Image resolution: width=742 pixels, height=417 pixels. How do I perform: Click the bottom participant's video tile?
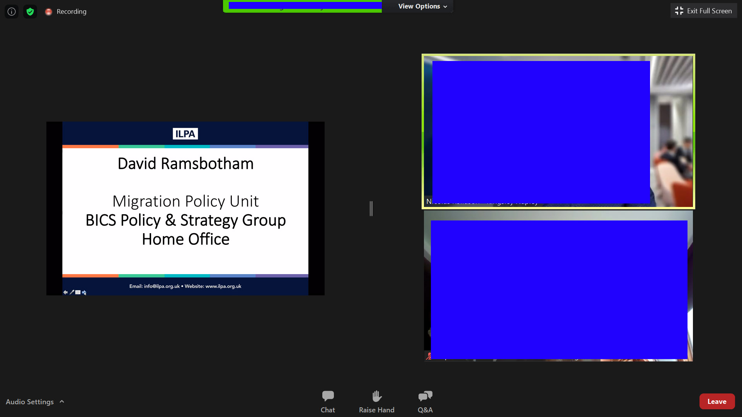pos(558,286)
